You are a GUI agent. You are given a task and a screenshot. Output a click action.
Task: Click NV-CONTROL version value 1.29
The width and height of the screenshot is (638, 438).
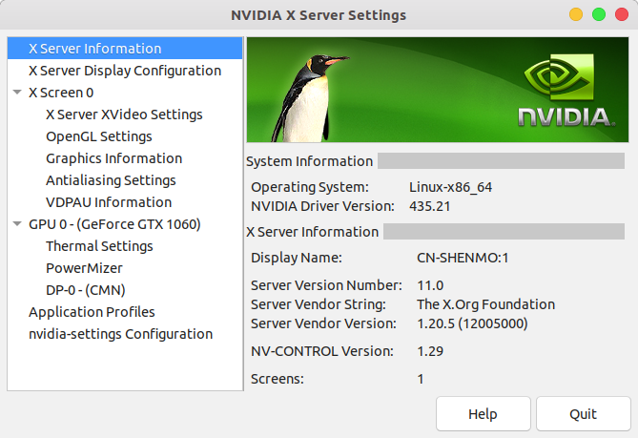click(x=430, y=351)
